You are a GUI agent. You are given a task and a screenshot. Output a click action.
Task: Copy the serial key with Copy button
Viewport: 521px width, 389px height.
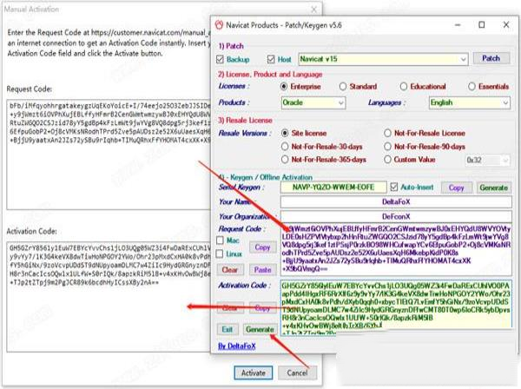456,188
